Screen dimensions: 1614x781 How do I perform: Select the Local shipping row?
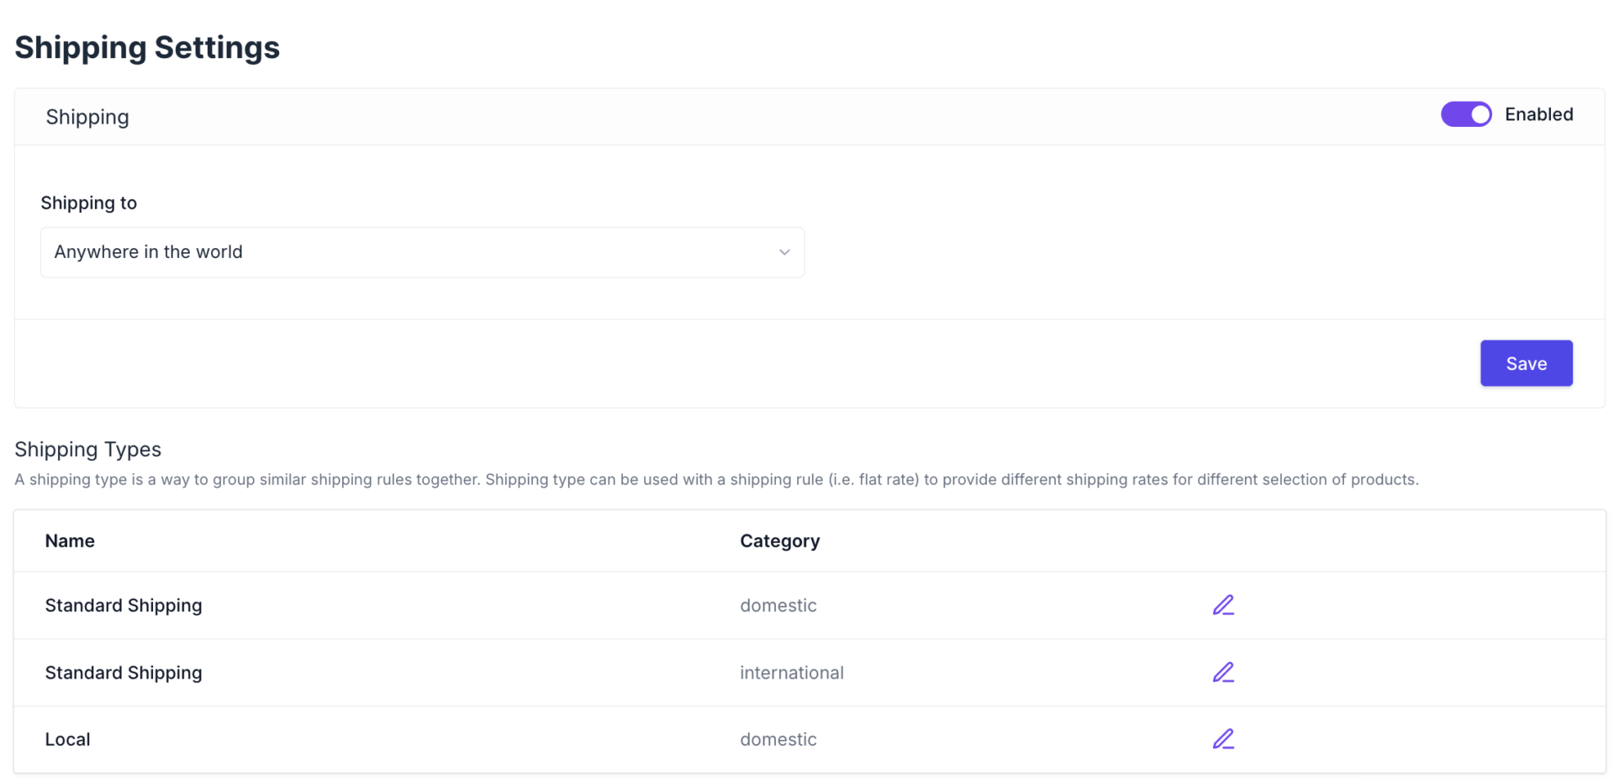tap(67, 739)
